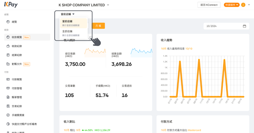Expand the K SHOP COMPANY LIMITED dropdown
This screenshot has height=133, width=254.
[108, 5]
